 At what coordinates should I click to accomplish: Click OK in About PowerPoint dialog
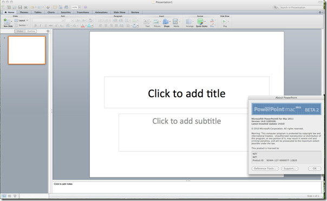click(315, 169)
